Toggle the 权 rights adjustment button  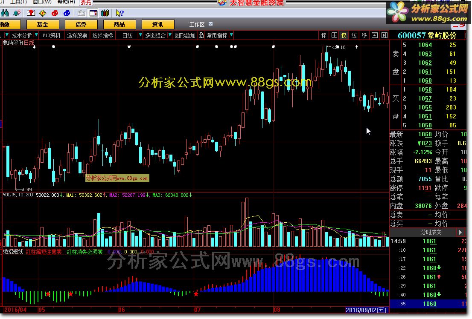tap(344, 35)
